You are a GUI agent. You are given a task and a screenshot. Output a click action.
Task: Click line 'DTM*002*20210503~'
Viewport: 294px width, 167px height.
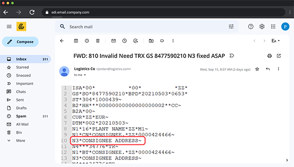tap(100, 123)
